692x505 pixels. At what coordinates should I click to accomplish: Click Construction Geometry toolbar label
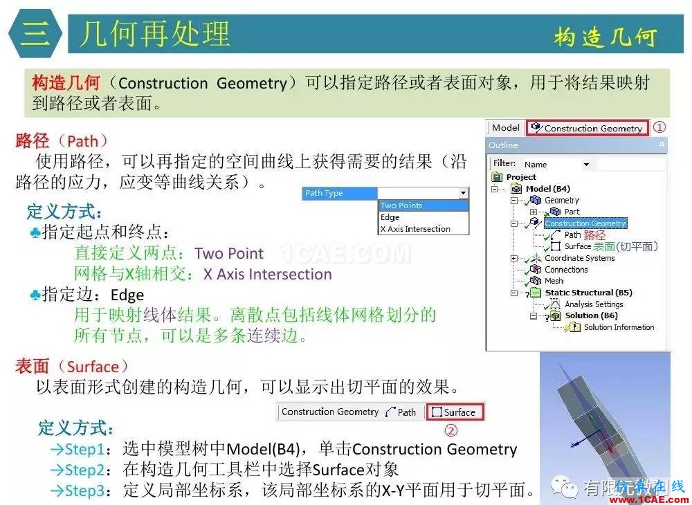pyautogui.click(x=329, y=412)
